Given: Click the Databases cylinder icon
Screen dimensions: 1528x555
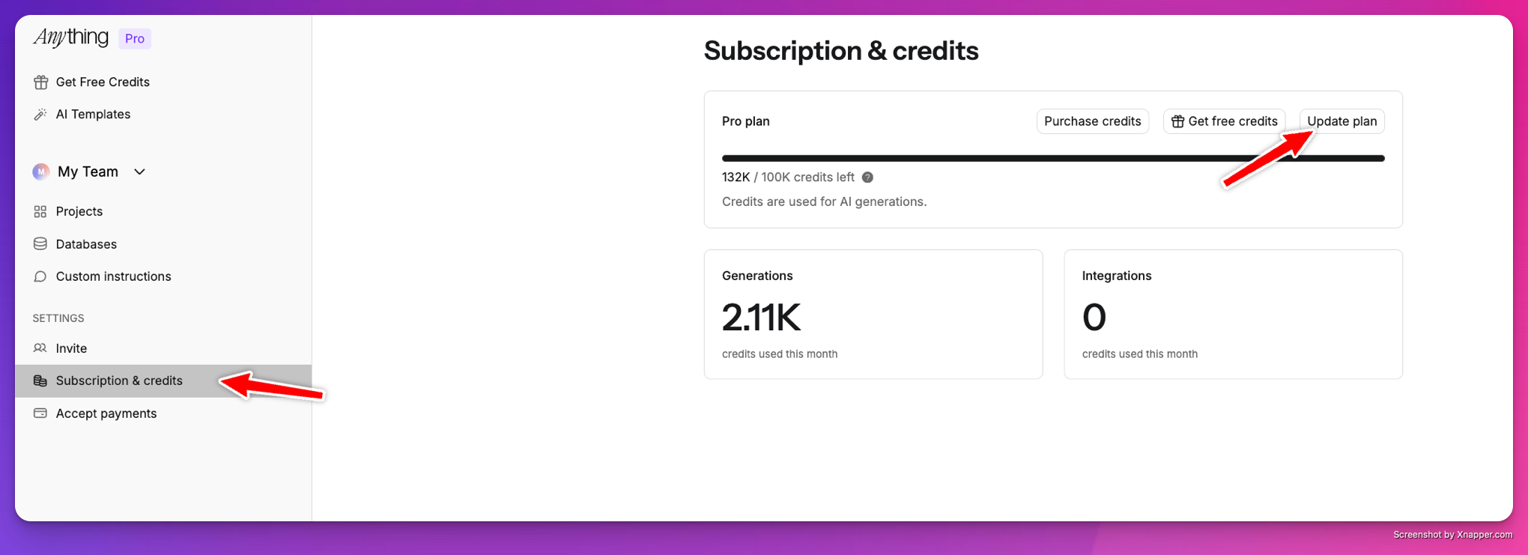Looking at the screenshot, I should click(40, 244).
